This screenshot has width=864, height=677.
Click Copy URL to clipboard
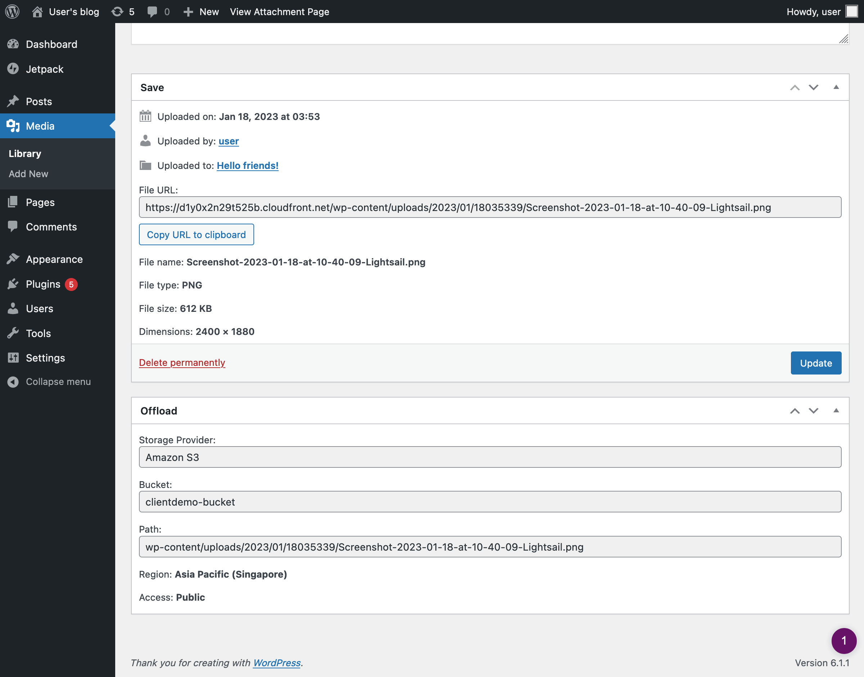[196, 234]
